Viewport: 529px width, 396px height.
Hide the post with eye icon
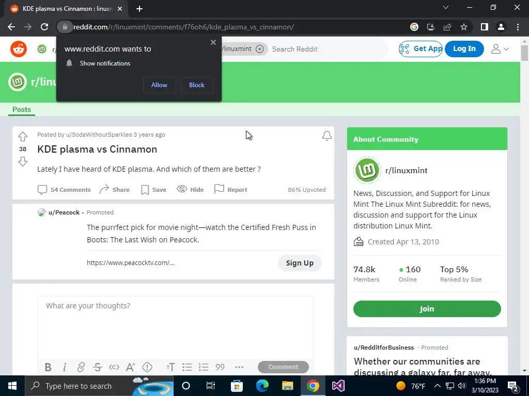[190, 190]
